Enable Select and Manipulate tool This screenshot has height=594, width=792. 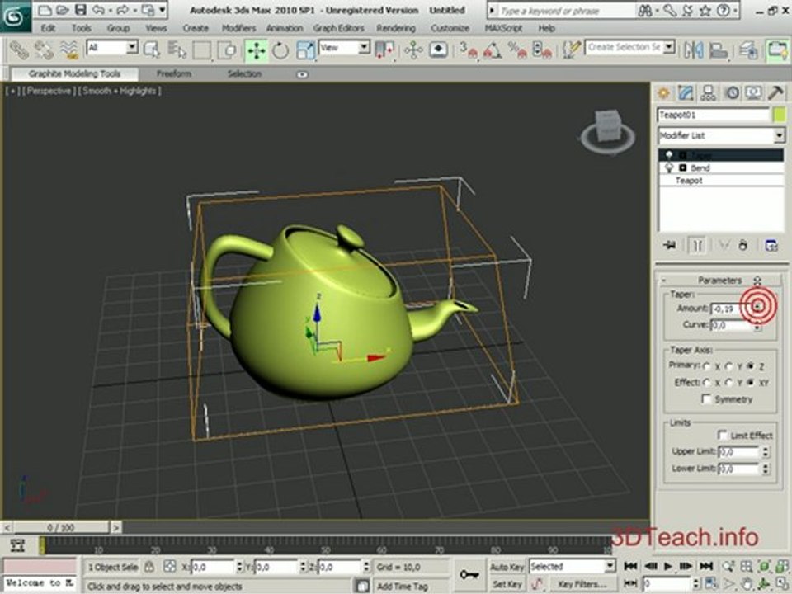click(x=413, y=49)
